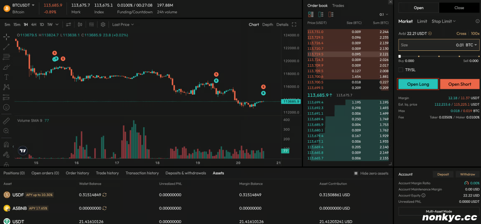
Task: Show bids-only order book view
Action: pos(321,14)
